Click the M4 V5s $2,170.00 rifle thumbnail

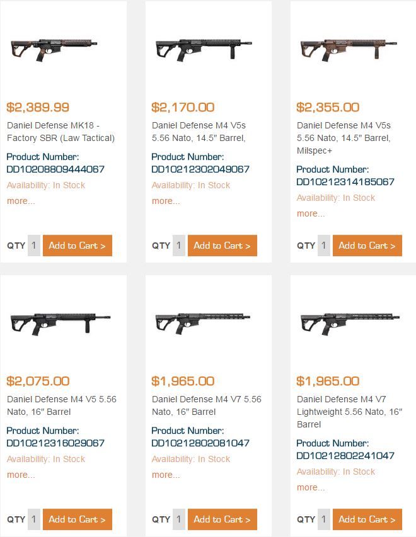click(x=204, y=47)
